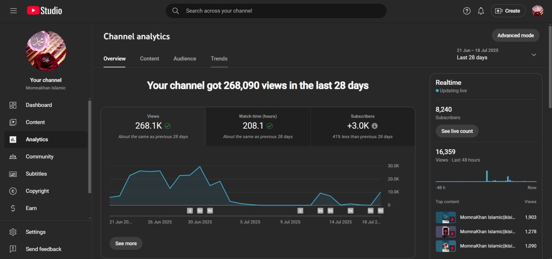The width and height of the screenshot is (552, 259).
Task: Click the Settings gear icon
Action: pyautogui.click(x=13, y=232)
